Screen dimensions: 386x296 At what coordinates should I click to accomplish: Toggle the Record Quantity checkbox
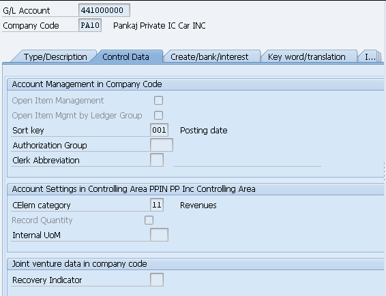(149, 220)
